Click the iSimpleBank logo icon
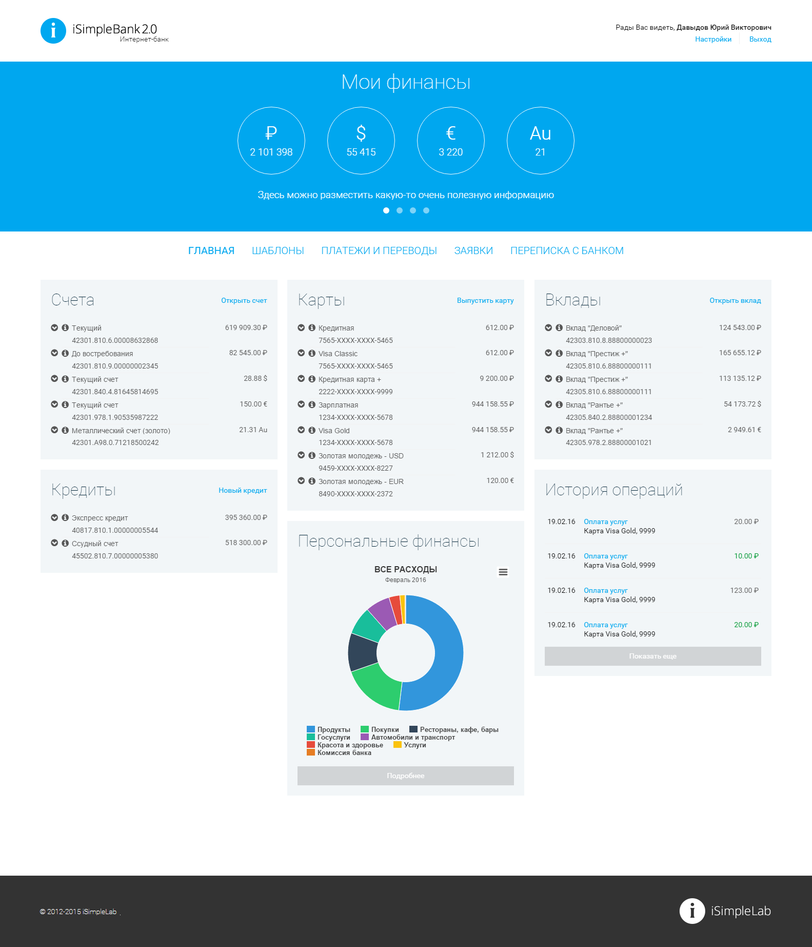 pyautogui.click(x=53, y=31)
